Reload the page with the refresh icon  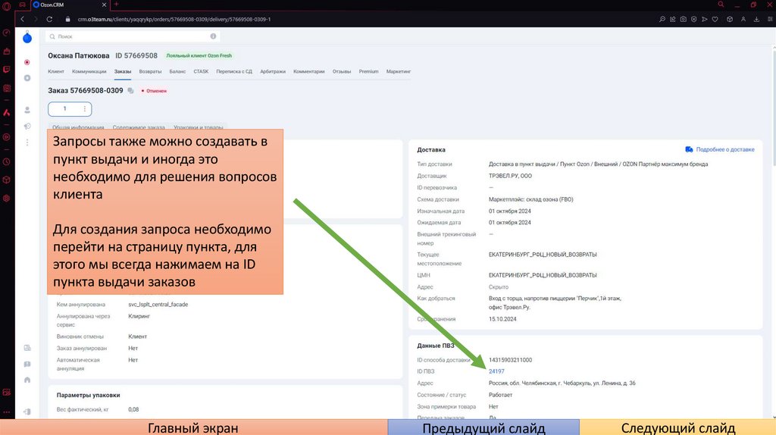[49, 19]
